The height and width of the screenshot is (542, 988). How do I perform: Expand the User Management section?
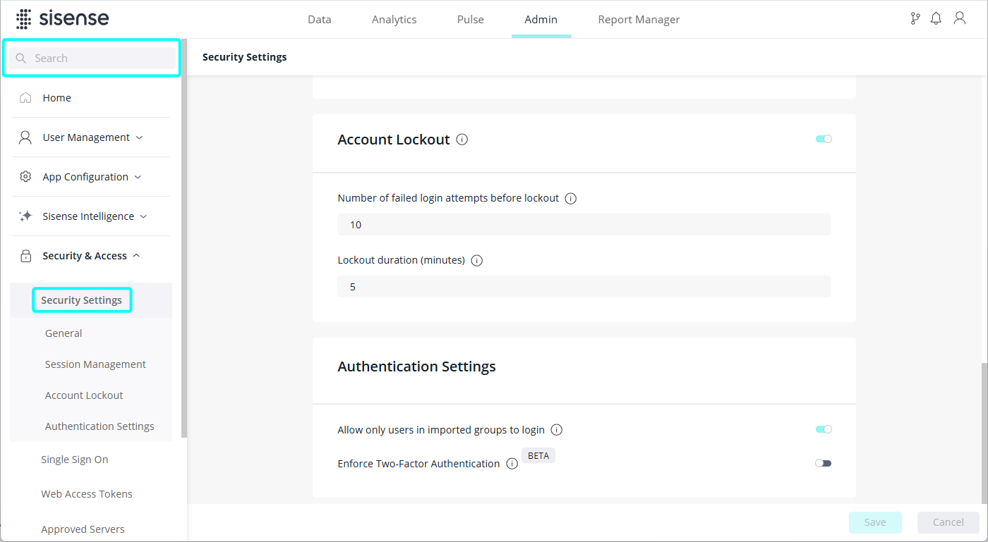[86, 137]
